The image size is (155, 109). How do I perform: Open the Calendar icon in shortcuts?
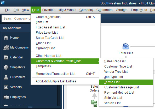[6, 57]
